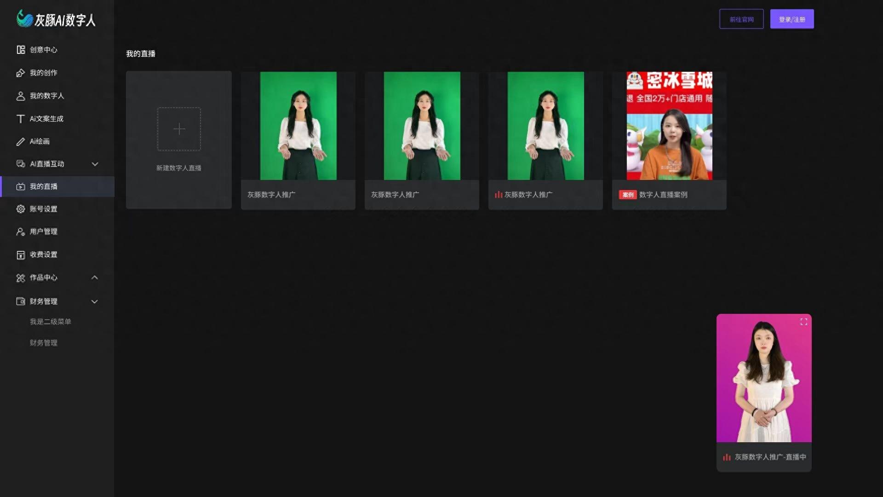This screenshot has width=883, height=497.
Task: Select the 用户管理 menu item
Action: [x=43, y=231]
